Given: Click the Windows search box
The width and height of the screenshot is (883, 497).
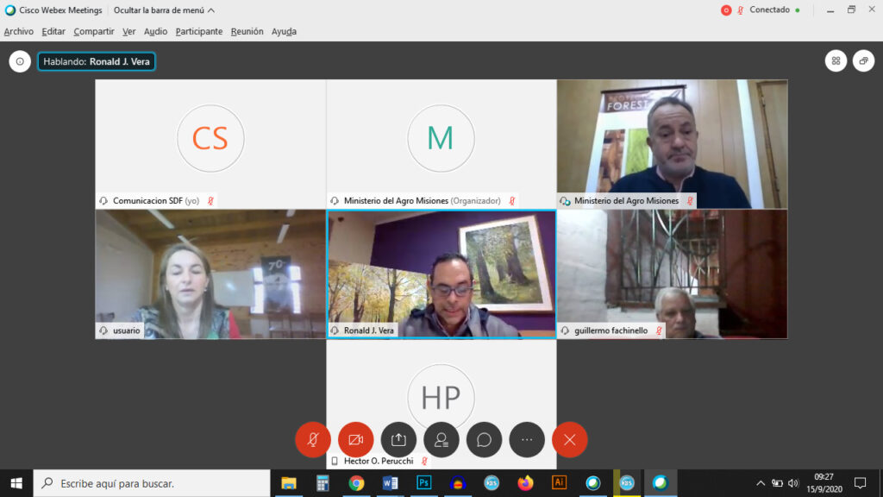Looking at the screenshot, I should [x=151, y=483].
